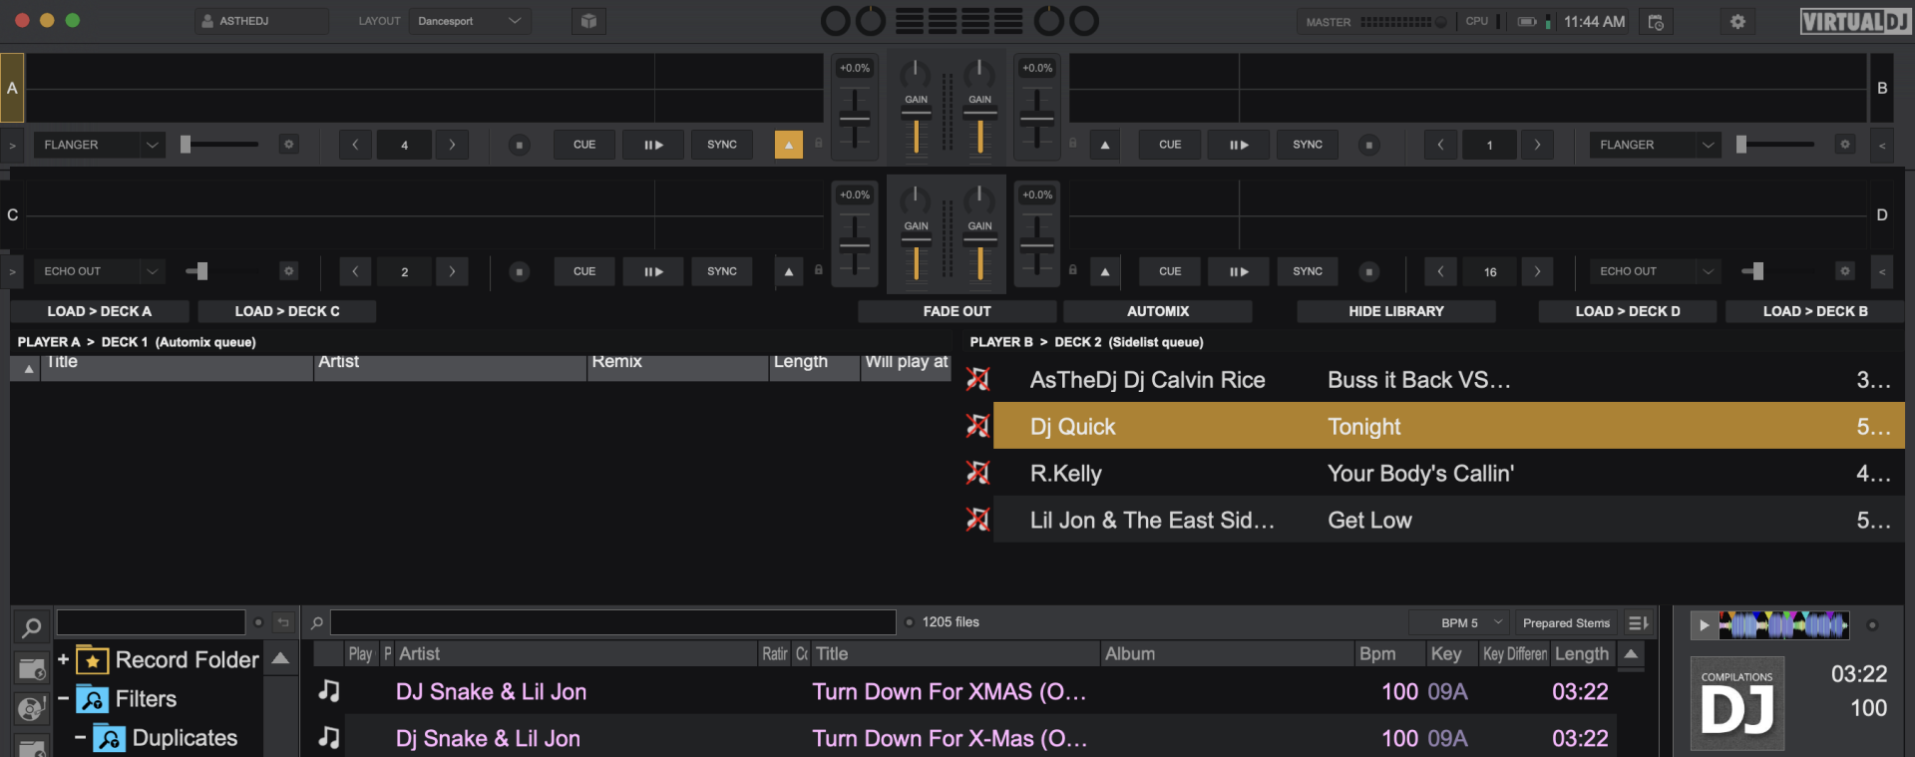Image resolution: width=1915 pixels, height=757 pixels.
Task: Click deck B play/pause button
Action: [x=1239, y=145]
